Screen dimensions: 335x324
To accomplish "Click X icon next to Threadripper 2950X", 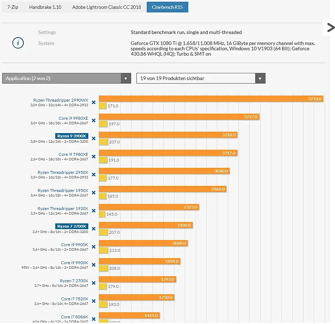I will [94, 175].
